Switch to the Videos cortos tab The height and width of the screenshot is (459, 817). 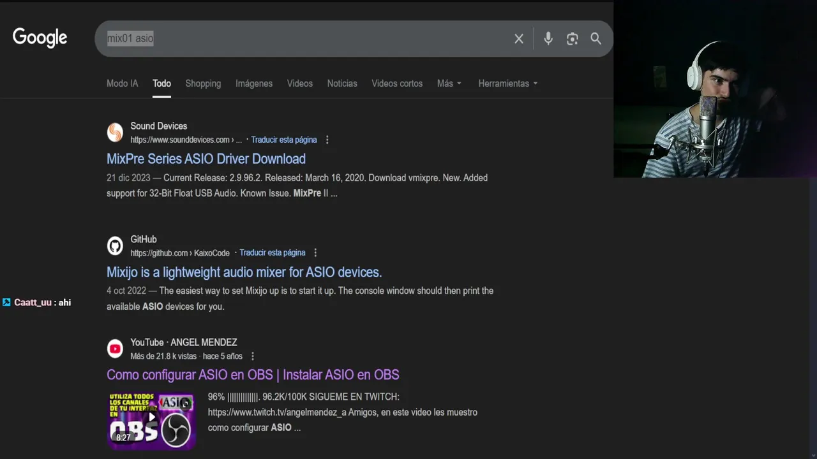pos(397,84)
